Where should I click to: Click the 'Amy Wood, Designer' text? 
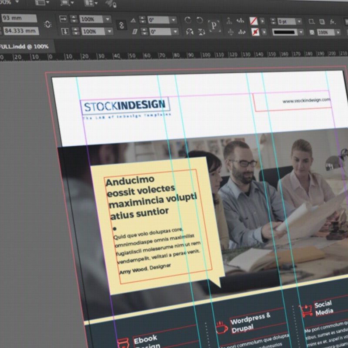(x=145, y=268)
